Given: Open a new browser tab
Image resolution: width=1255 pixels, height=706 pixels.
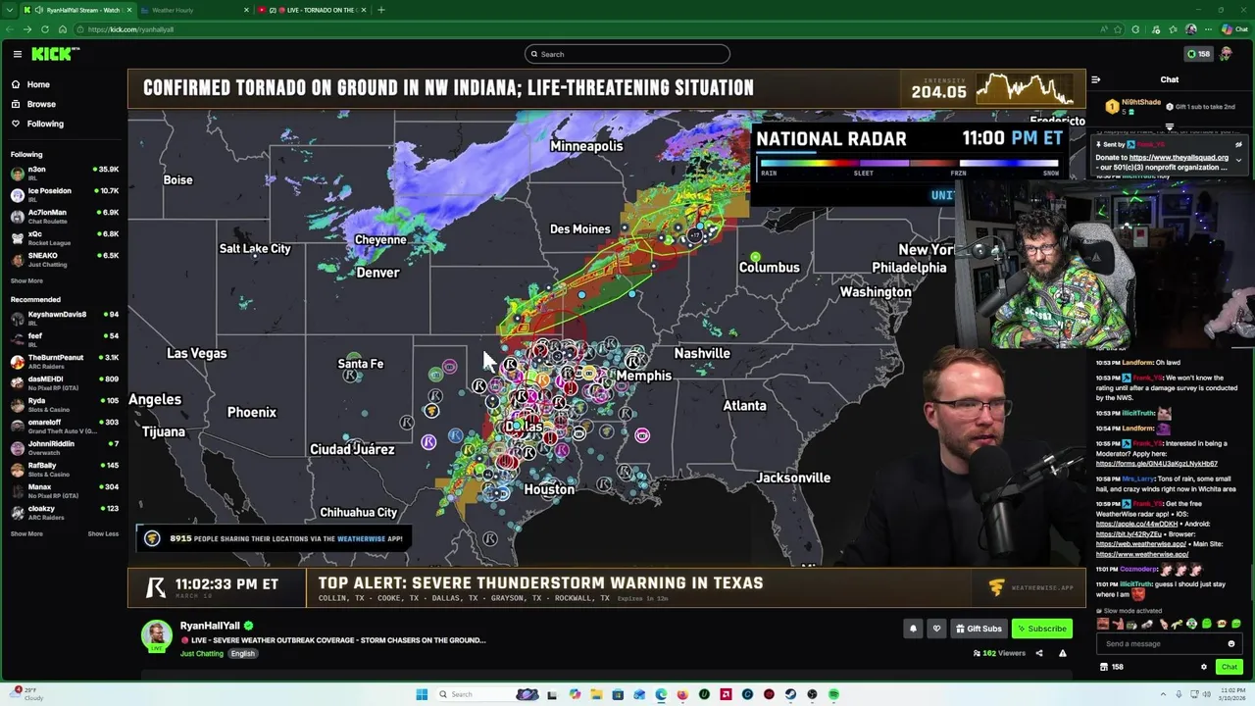Looking at the screenshot, I should tap(381, 10).
